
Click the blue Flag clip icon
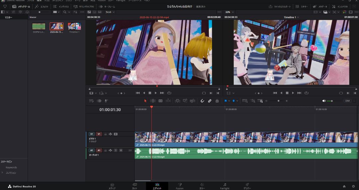coord(225,101)
